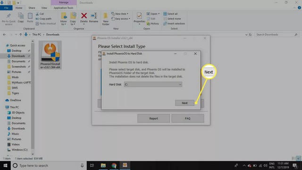Screen dimensions: 302x170
Task: Select Tigers folder in sidebar
Action: (x=15, y=93)
